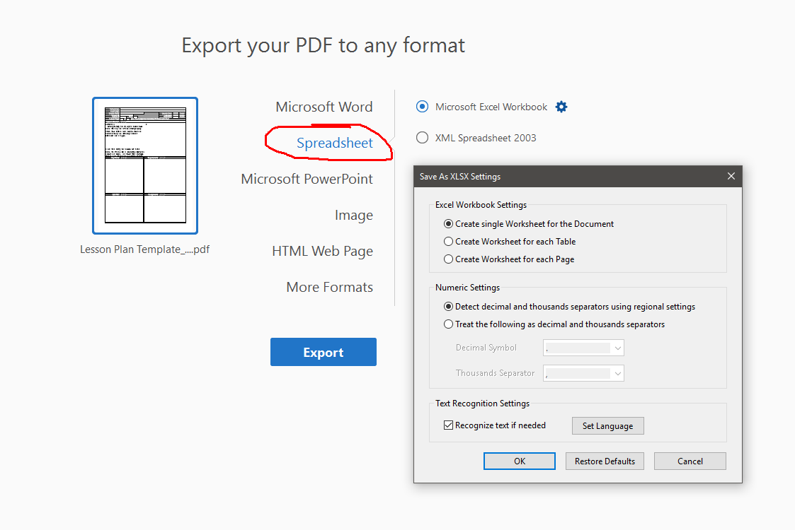Select Detect decimal separators using regional settings

448,307
